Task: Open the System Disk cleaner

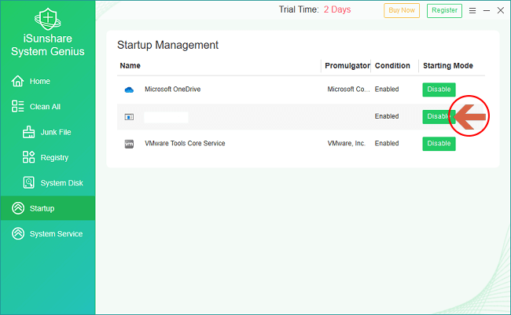Action: pos(61,183)
